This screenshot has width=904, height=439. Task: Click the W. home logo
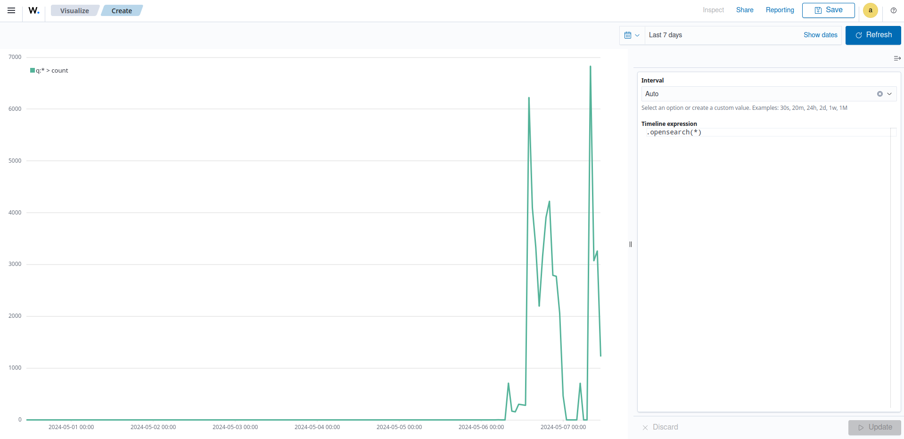click(x=34, y=10)
